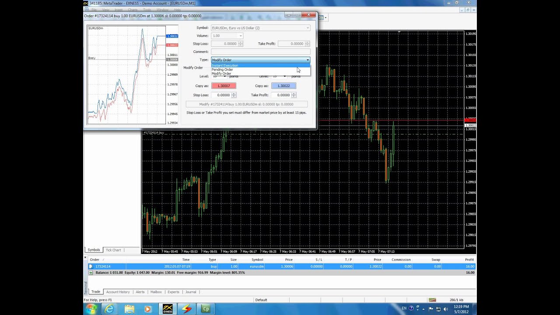
Task: Click the green Cp taskbar icon
Action: [x=206, y=309]
